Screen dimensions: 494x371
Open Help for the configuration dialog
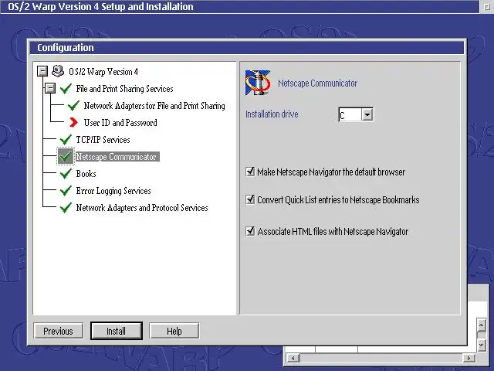pos(174,331)
